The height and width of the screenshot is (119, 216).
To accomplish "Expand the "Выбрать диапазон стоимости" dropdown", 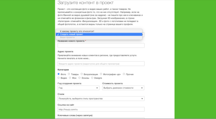I will 123,88.
